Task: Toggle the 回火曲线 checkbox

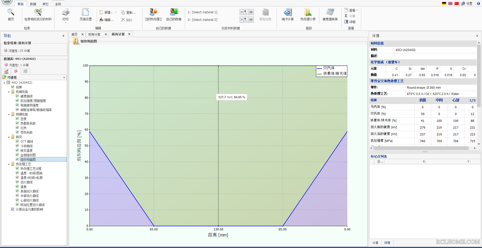Action: click(x=17, y=182)
